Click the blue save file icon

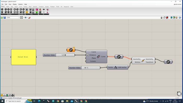[5, 18]
